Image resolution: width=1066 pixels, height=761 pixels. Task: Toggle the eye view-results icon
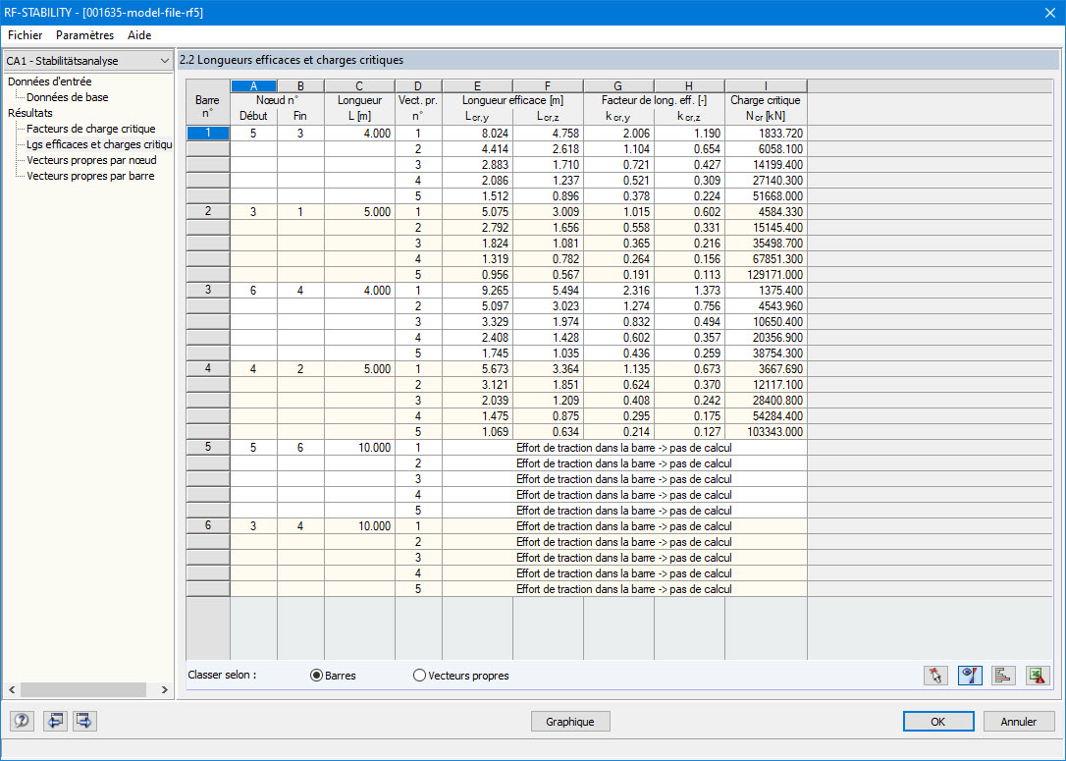tap(970, 676)
